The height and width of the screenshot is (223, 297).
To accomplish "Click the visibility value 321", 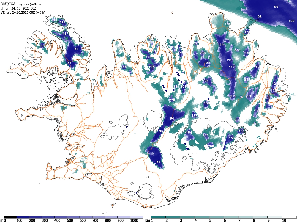I will click(206, 135).
